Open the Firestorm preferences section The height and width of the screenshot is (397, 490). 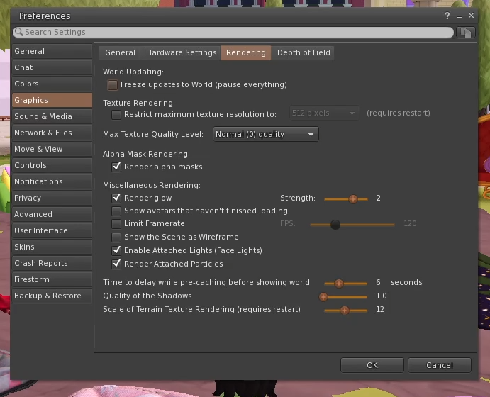pyautogui.click(x=52, y=279)
